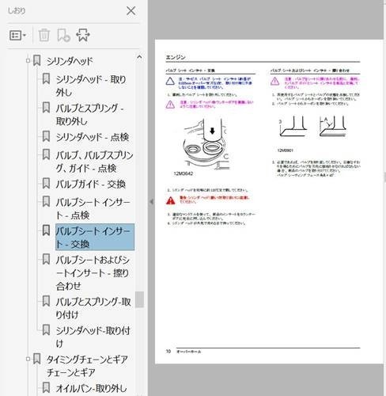This screenshot has width=386, height=396.
Task: Collapse the シリンダヘッド bookmark group
Action: tap(28, 61)
